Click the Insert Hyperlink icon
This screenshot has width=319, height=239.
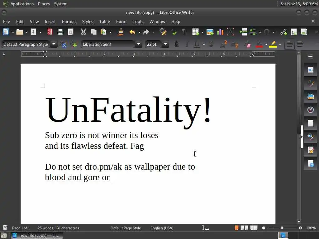[283, 32]
